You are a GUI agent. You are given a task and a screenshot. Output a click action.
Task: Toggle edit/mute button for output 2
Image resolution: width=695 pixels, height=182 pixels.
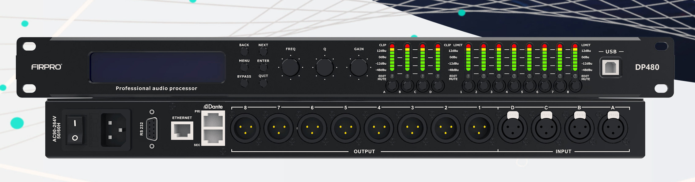484,86
